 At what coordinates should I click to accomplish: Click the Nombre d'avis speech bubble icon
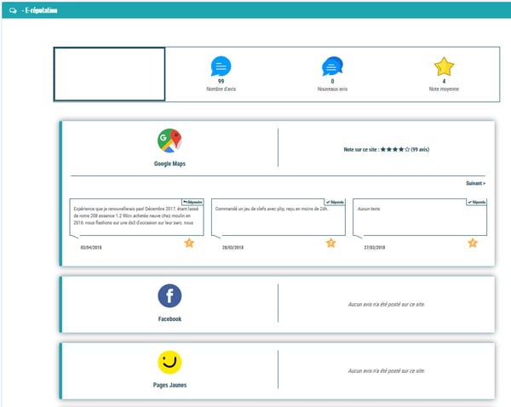pos(221,66)
